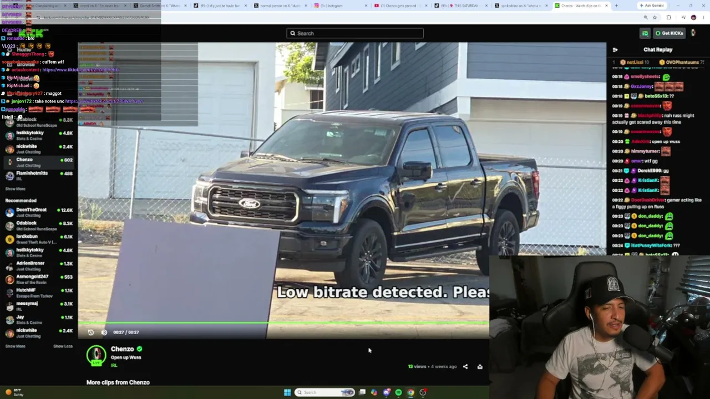Open Google Chrome from the taskbar
The image size is (710, 399).
410,392
